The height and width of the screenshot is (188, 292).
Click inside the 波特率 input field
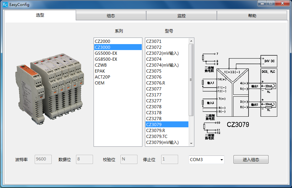[x=43, y=159]
